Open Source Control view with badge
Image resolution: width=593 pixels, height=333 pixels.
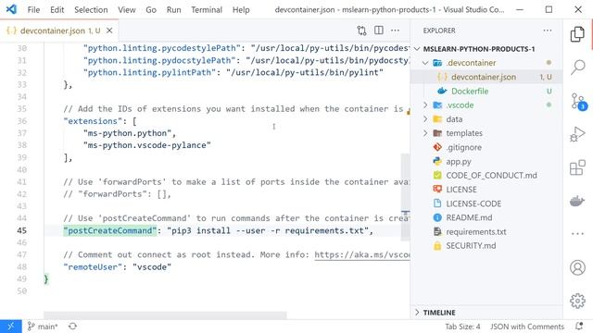coord(577,101)
